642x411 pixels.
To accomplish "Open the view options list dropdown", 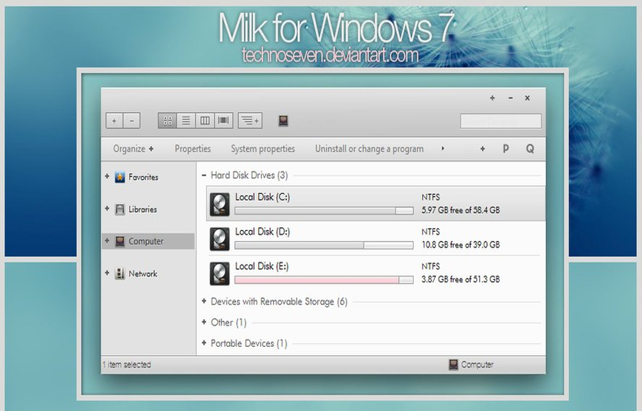I will click(250, 120).
